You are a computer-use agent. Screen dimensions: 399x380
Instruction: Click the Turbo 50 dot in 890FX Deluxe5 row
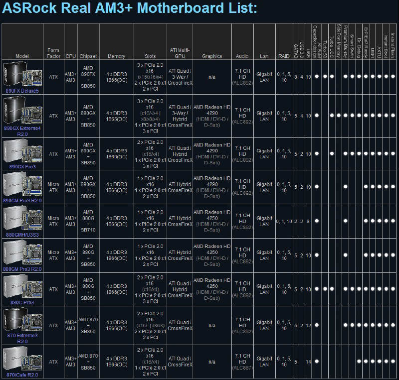325,76
